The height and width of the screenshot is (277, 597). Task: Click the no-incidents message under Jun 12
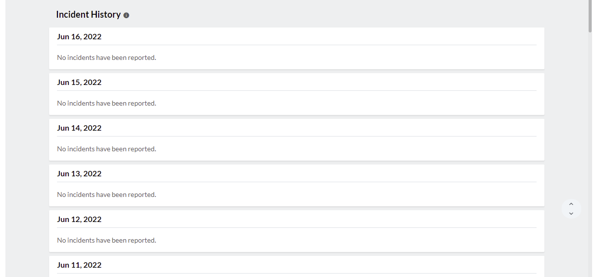coord(107,241)
